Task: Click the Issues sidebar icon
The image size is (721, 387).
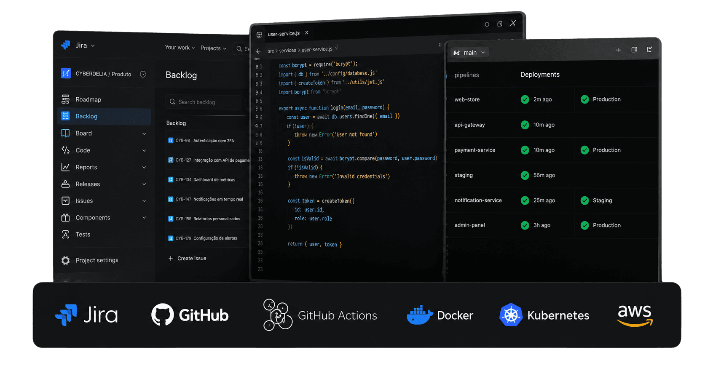Action: 65,201
